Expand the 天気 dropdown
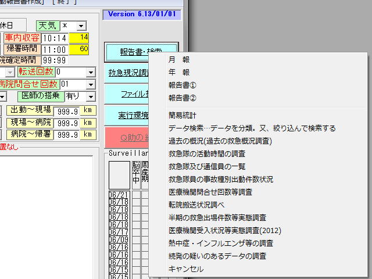 point(81,26)
